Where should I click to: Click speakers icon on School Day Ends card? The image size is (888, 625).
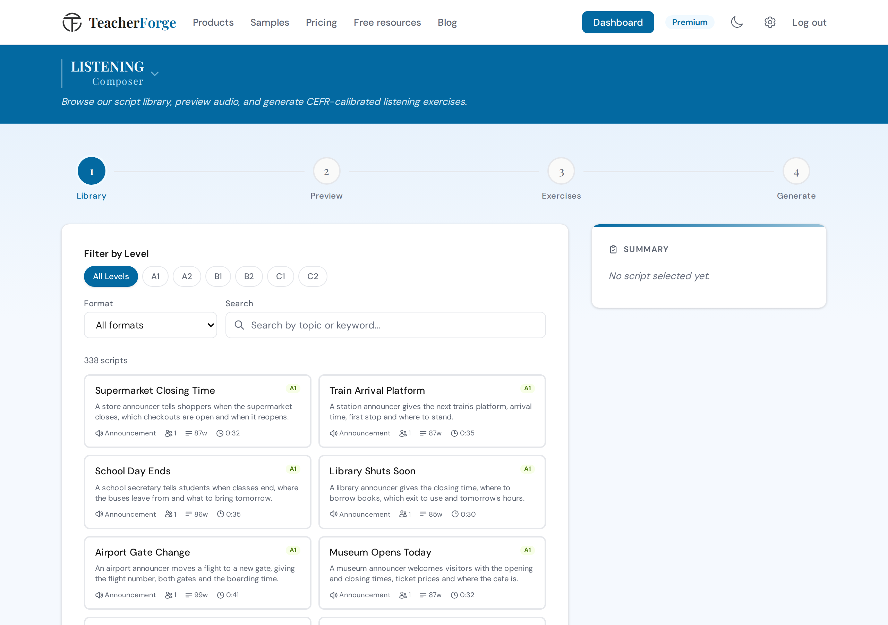[168, 514]
